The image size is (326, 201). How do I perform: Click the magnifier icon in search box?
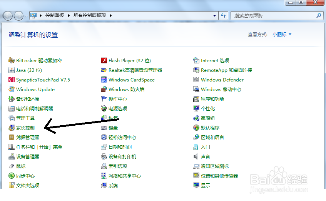click(x=319, y=16)
